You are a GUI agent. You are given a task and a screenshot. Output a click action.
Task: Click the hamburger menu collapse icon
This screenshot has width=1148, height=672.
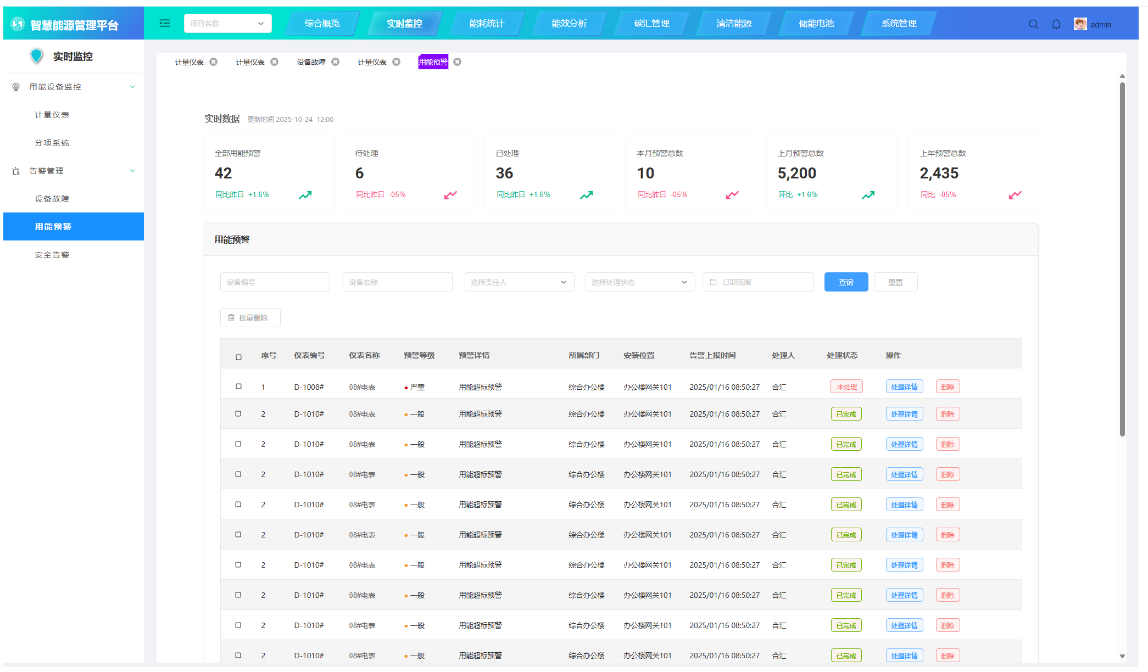click(164, 23)
